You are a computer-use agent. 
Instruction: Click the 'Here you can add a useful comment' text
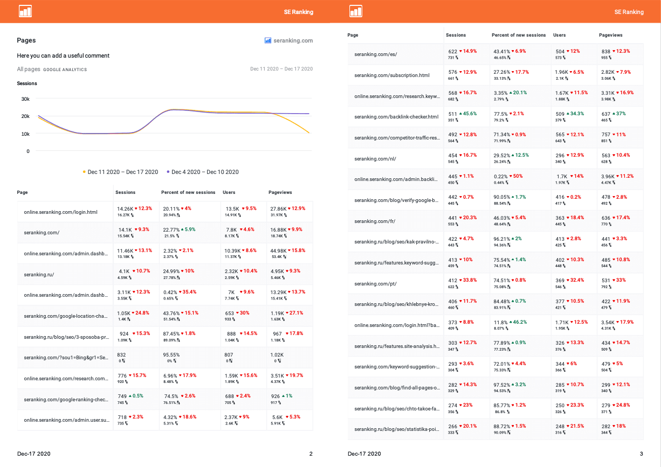(x=63, y=55)
